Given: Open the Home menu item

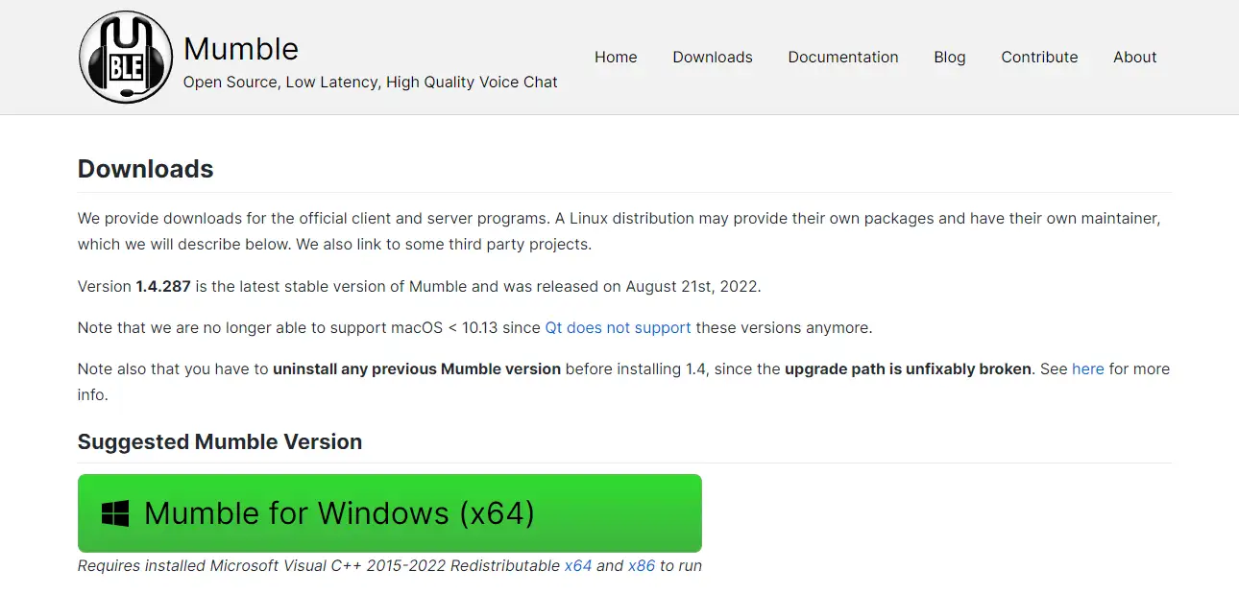Looking at the screenshot, I should [x=616, y=58].
